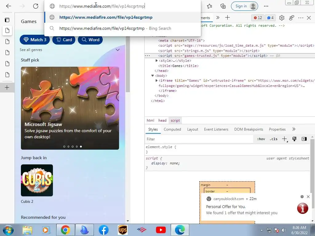Select the third vertical tab page icon

[x=7, y=53]
